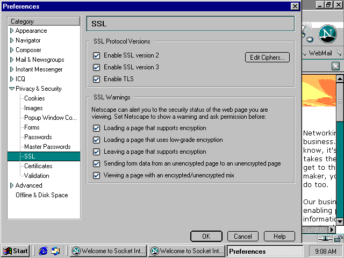Select Cookies under Privacy & Security
The image size is (344, 258).
pyautogui.click(x=34, y=98)
